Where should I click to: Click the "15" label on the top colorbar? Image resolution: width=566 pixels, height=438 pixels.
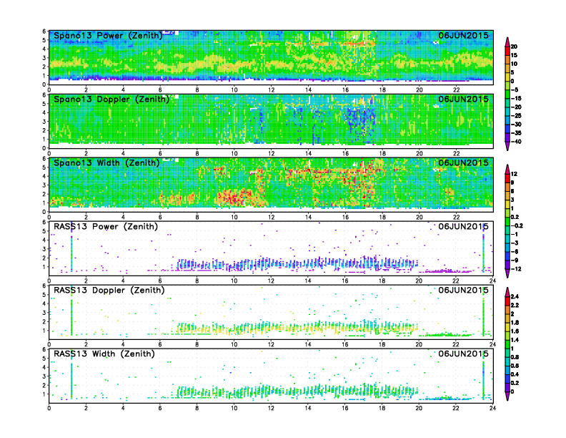point(514,55)
